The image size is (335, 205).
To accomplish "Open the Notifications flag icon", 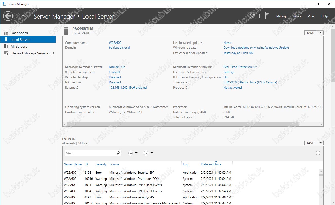I will pyautogui.click(x=267, y=16).
